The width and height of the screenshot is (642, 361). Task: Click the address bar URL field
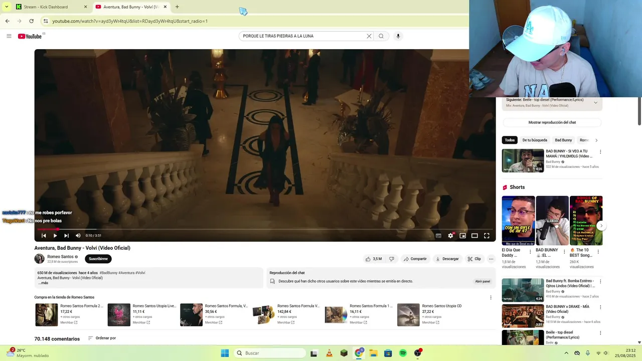[251, 21]
